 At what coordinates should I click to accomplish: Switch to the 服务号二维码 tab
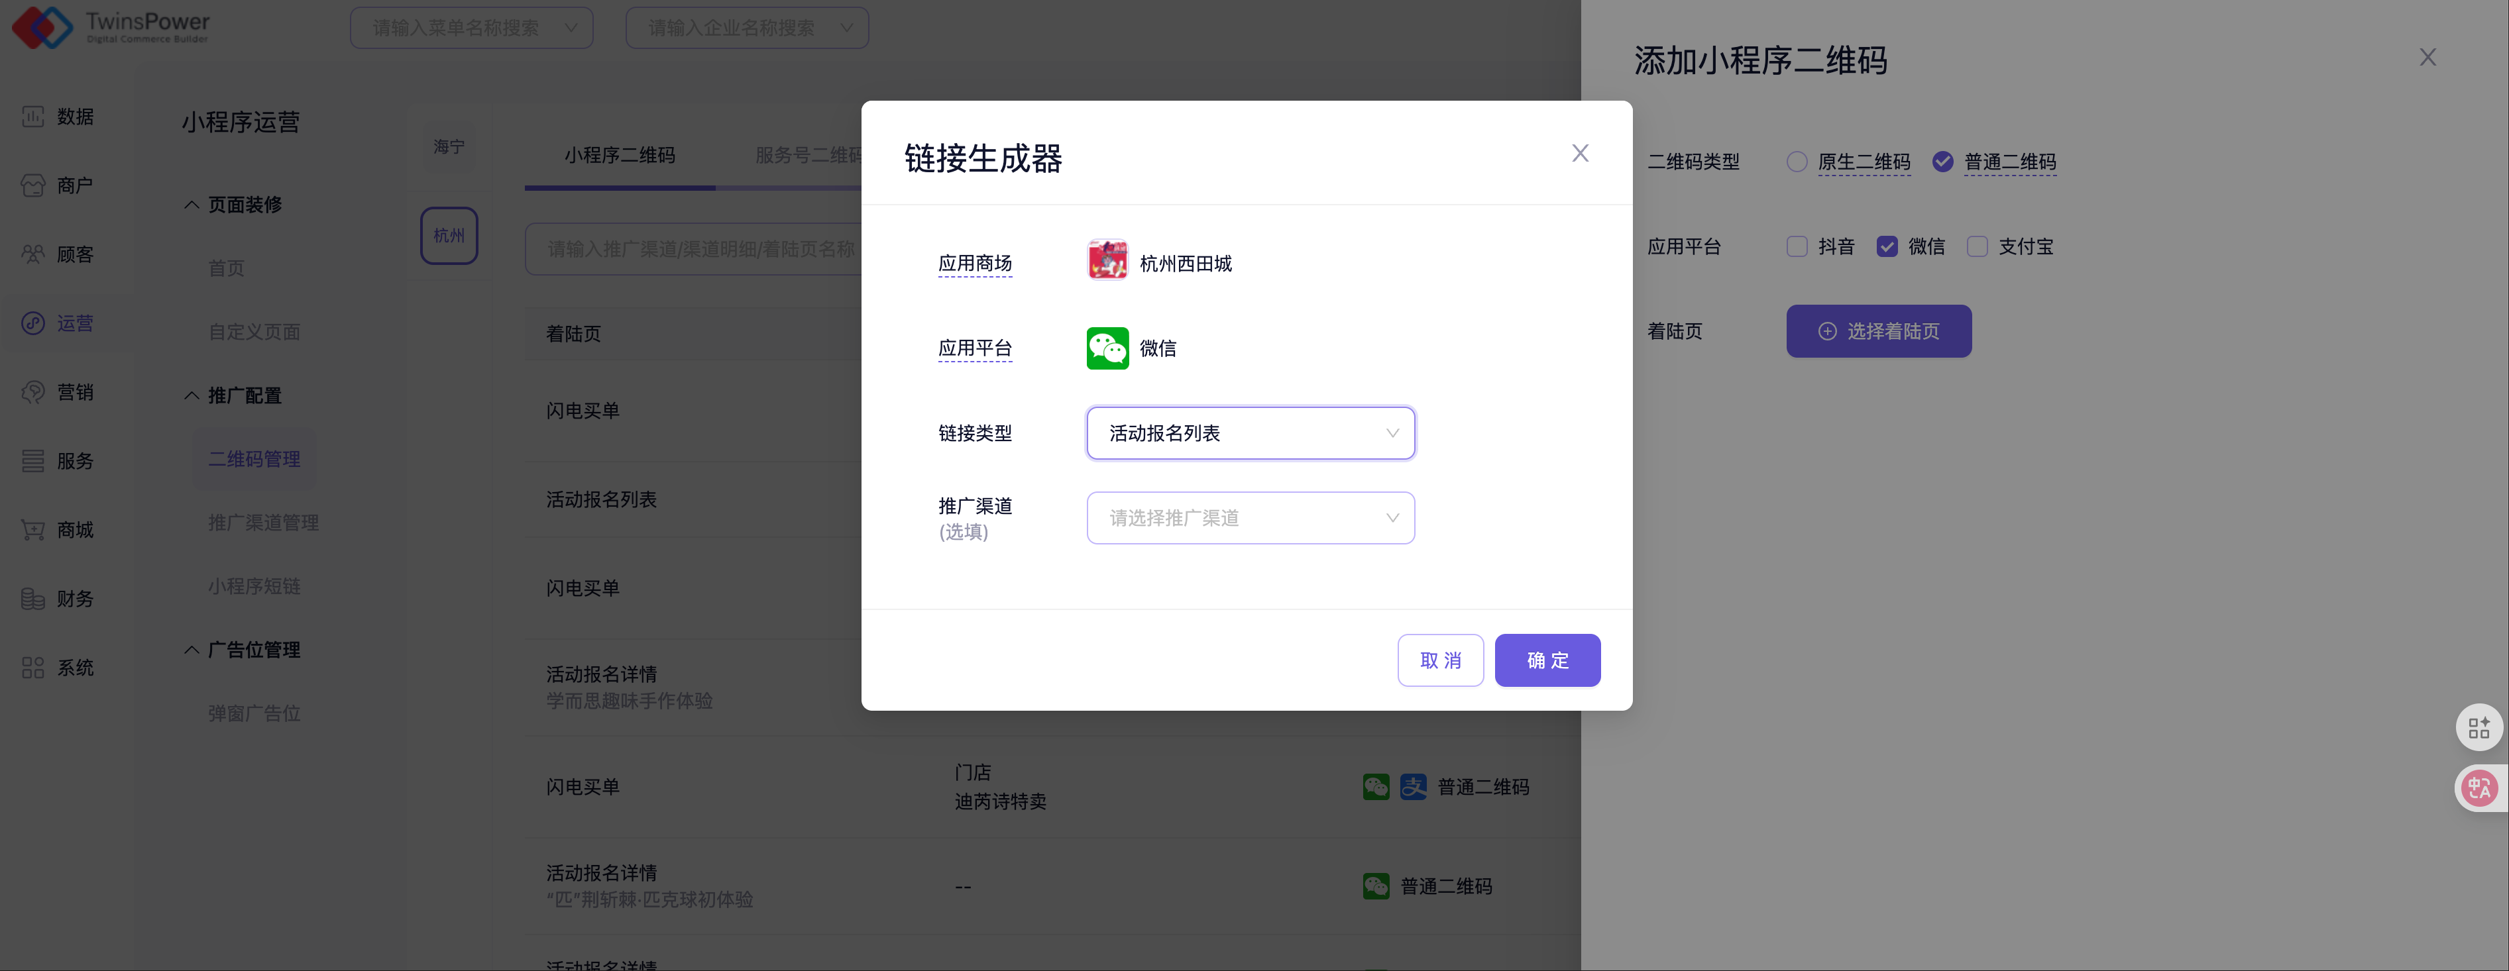coord(807,155)
